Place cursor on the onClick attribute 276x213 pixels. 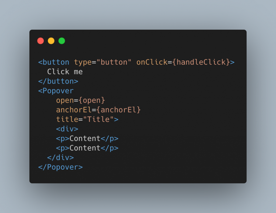point(152,62)
